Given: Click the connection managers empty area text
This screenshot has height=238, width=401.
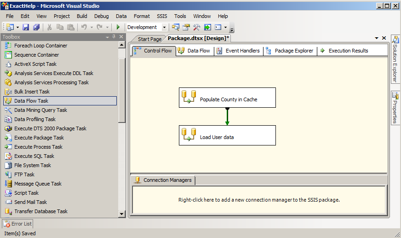Looking at the screenshot, I should point(259,200).
